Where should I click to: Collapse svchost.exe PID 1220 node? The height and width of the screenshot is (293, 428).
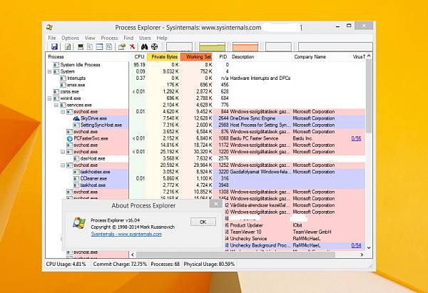pyautogui.click(x=63, y=152)
